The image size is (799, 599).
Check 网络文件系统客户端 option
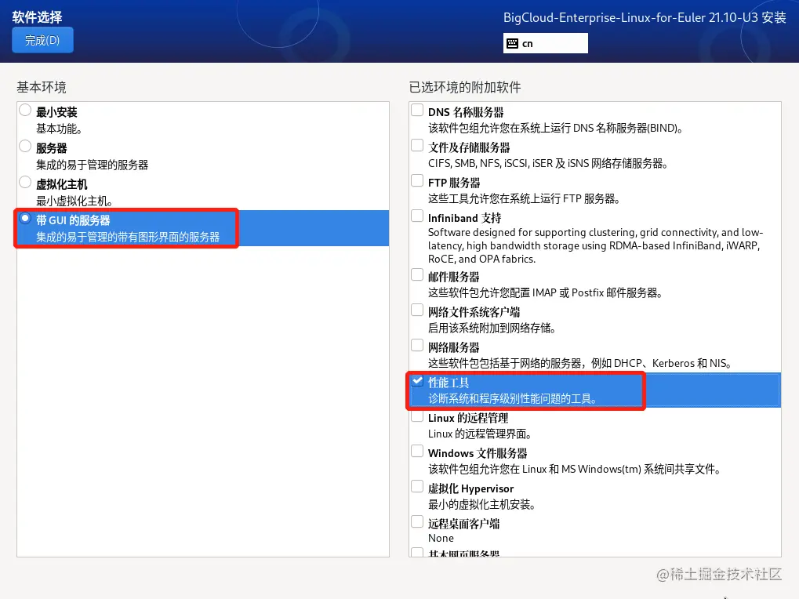(416, 310)
